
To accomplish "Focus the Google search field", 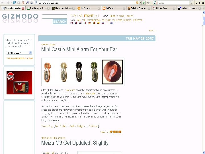I will click(173, 3).
